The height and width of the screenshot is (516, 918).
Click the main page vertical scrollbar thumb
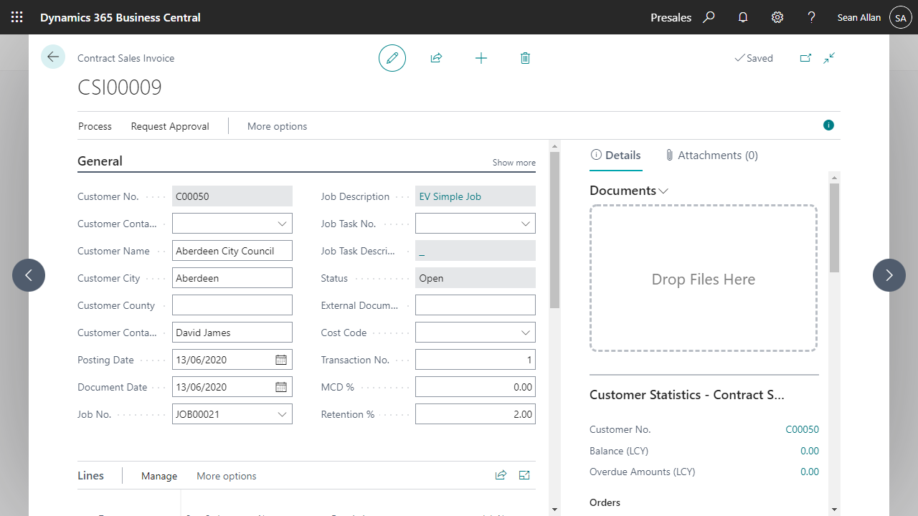554,229
